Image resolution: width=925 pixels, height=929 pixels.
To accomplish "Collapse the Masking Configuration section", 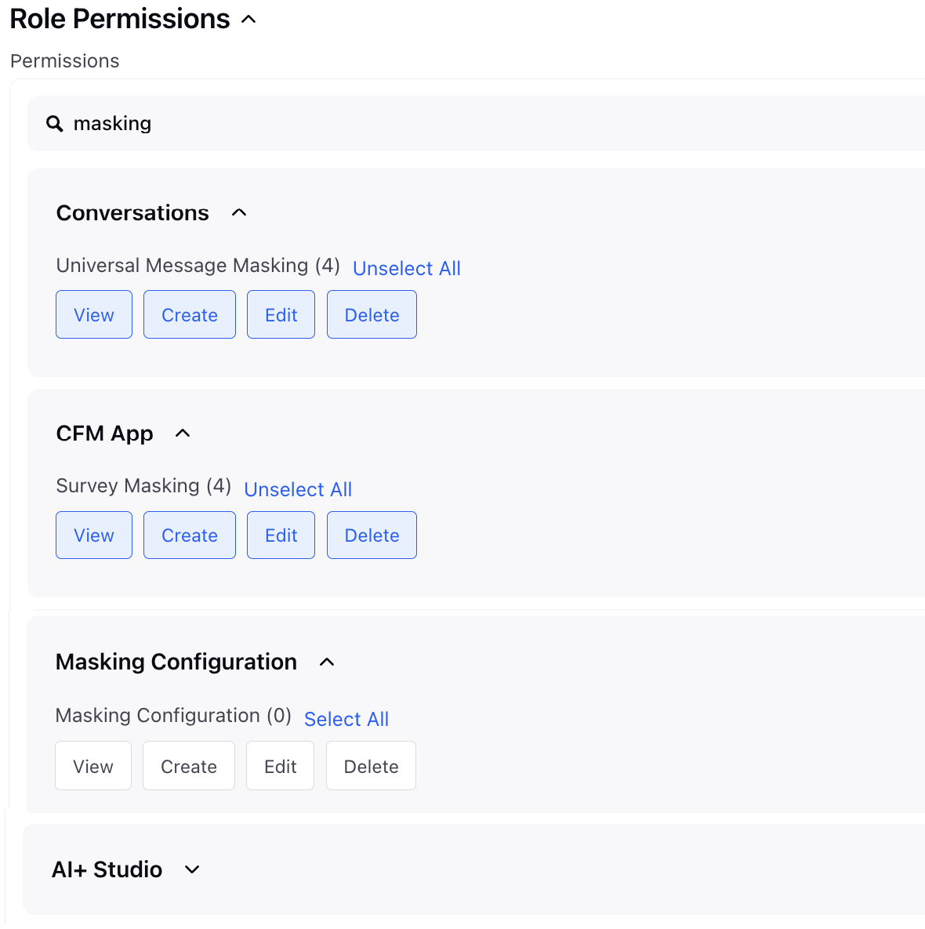I will point(327,662).
